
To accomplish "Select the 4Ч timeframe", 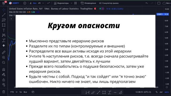I will pyautogui.click(x=39, y=3).
